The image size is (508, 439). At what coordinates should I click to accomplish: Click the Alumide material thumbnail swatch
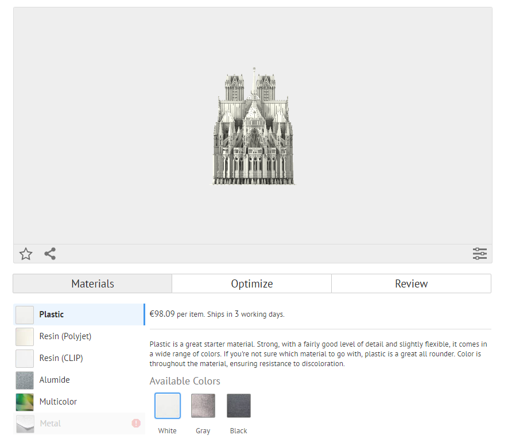point(25,380)
